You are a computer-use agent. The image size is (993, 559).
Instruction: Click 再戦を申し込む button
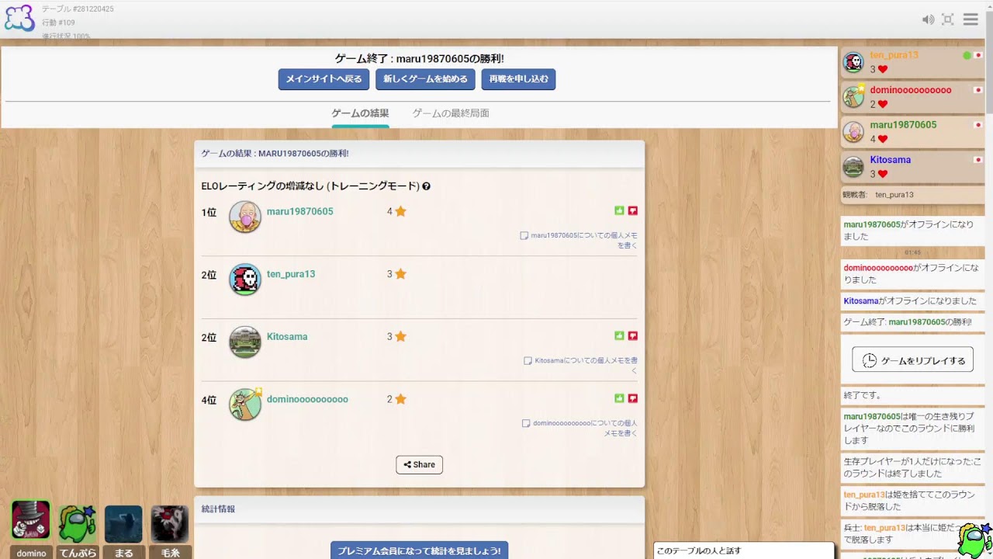point(518,79)
